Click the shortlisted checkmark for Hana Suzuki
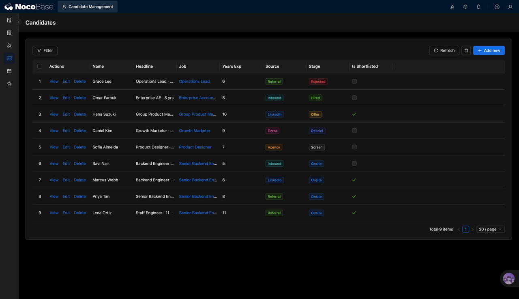The width and height of the screenshot is (519, 299). click(x=354, y=114)
